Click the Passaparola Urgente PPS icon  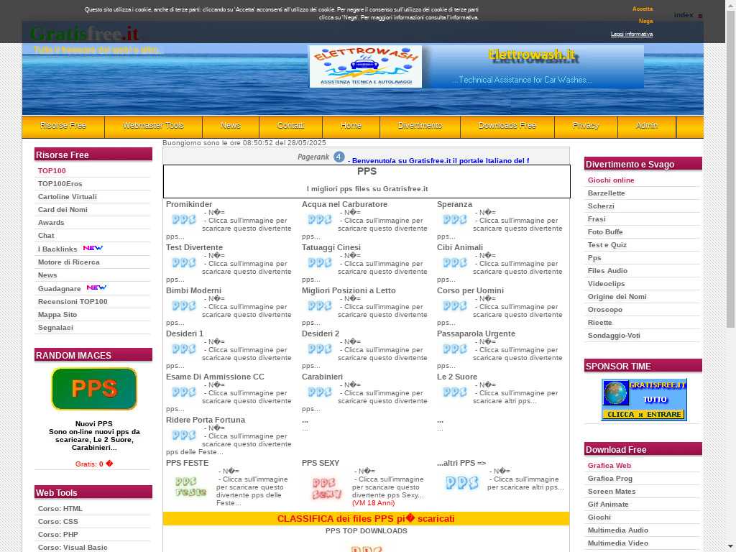pos(455,349)
